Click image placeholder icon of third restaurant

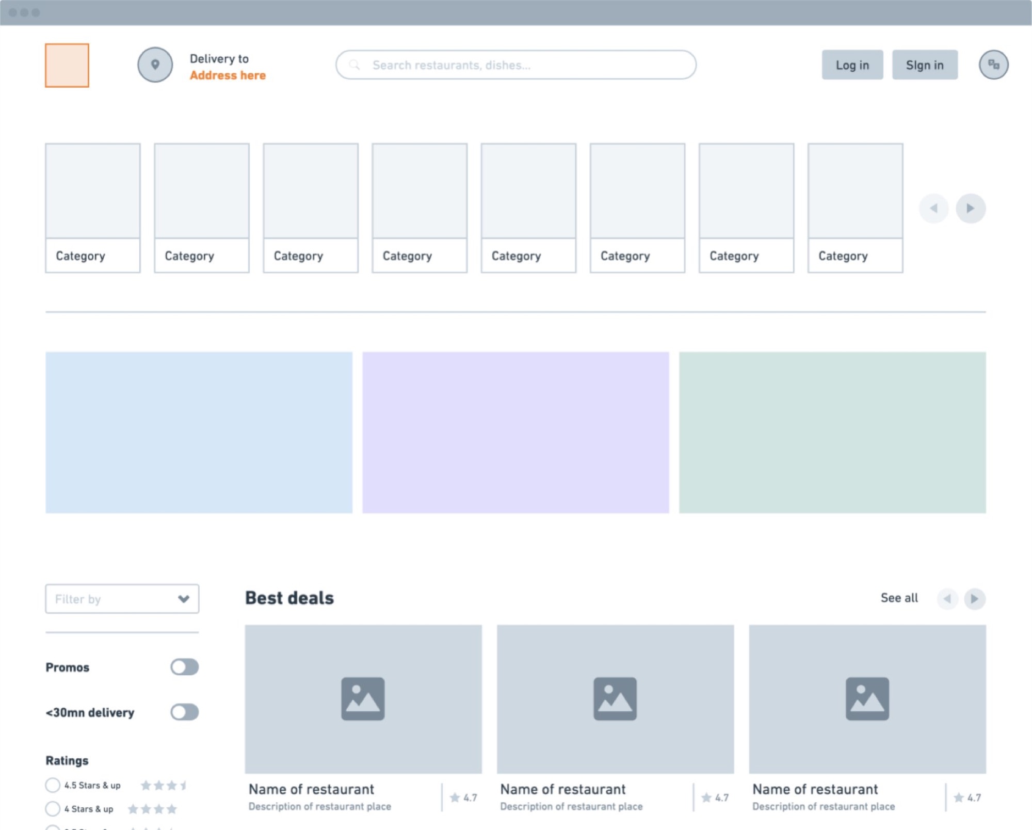pos(867,698)
